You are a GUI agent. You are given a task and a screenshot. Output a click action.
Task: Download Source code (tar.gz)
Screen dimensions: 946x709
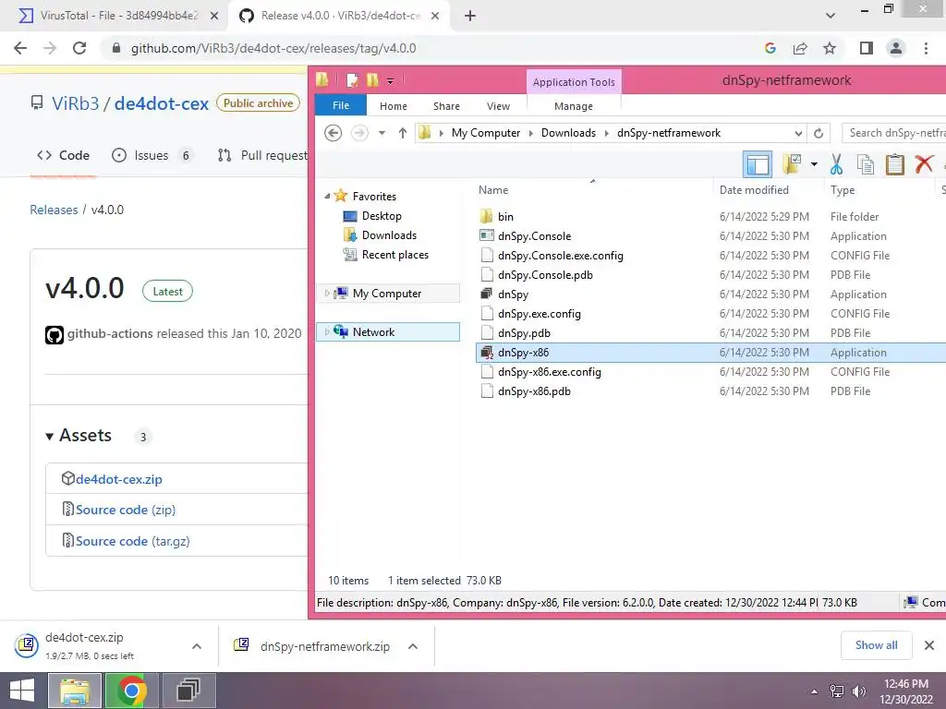[133, 541]
